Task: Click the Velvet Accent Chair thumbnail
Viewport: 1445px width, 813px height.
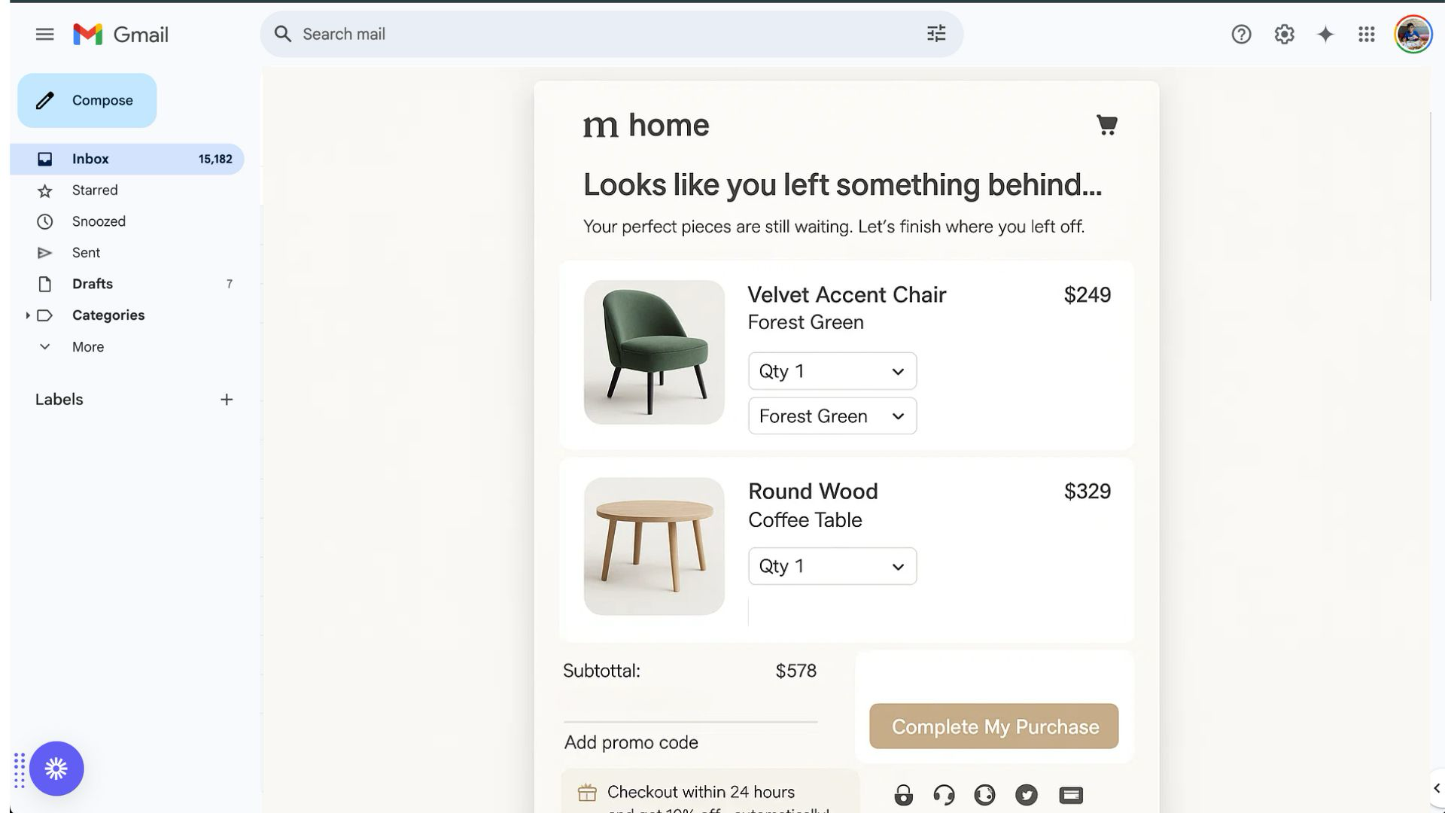Action: pos(654,352)
